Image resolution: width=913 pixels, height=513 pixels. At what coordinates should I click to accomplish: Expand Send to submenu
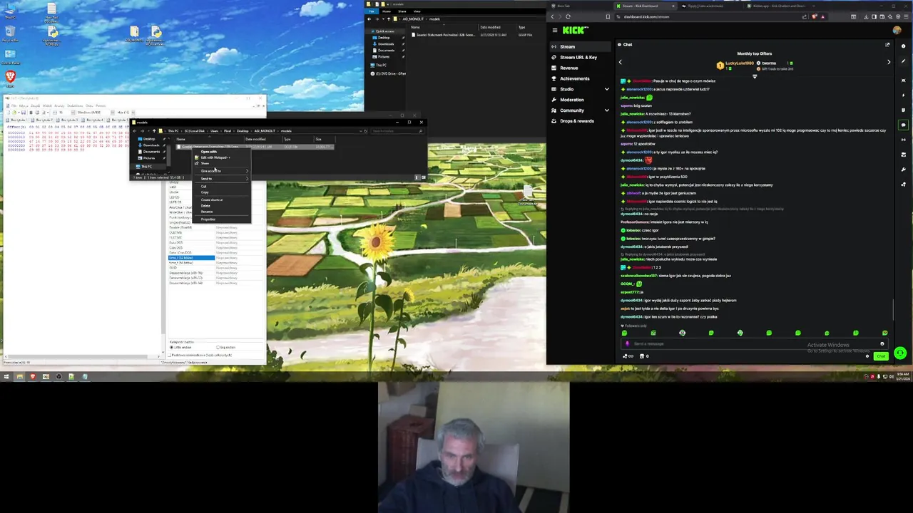(222, 179)
